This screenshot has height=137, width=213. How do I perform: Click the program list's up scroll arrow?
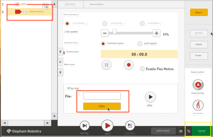[x=54, y=4]
